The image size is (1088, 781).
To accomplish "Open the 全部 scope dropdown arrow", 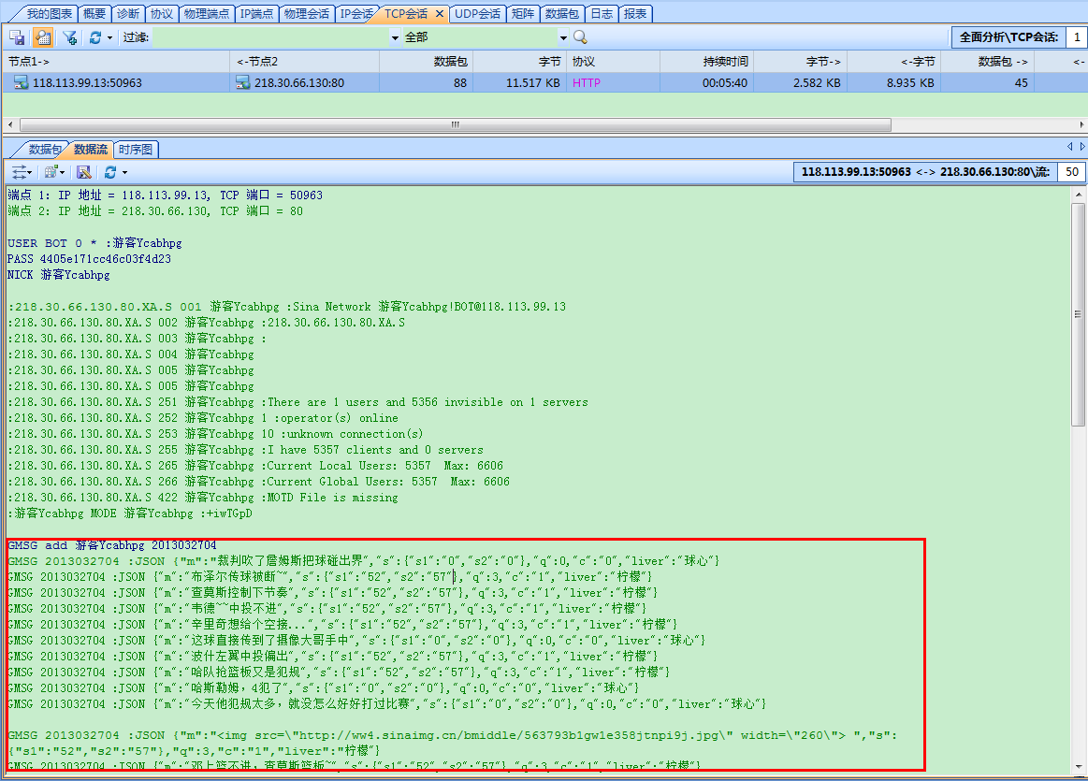I will [563, 37].
